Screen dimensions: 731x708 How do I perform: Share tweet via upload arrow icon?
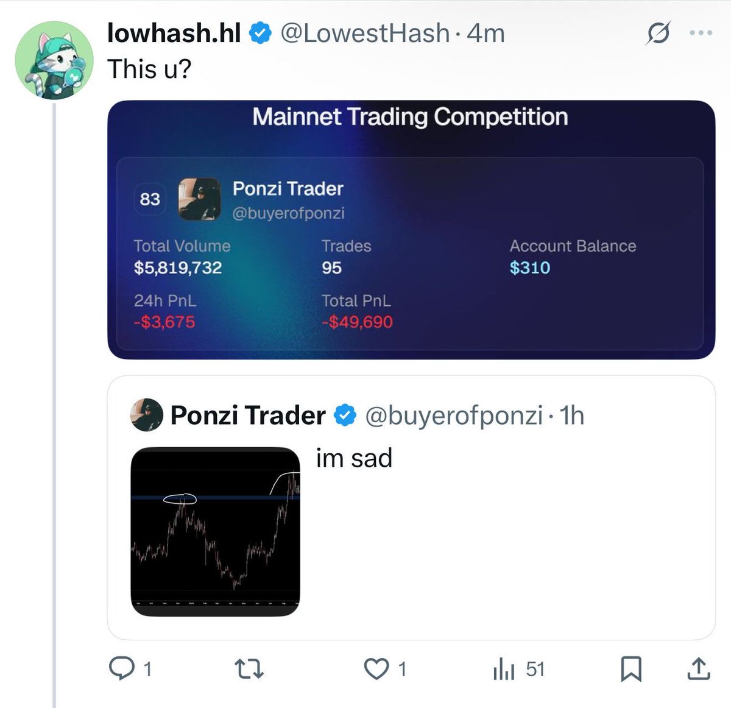pyautogui.click(x=698, y=669)
